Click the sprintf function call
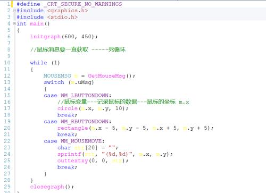Image resolution: width=266 pixels, height=193 pixels. [69, 154]
